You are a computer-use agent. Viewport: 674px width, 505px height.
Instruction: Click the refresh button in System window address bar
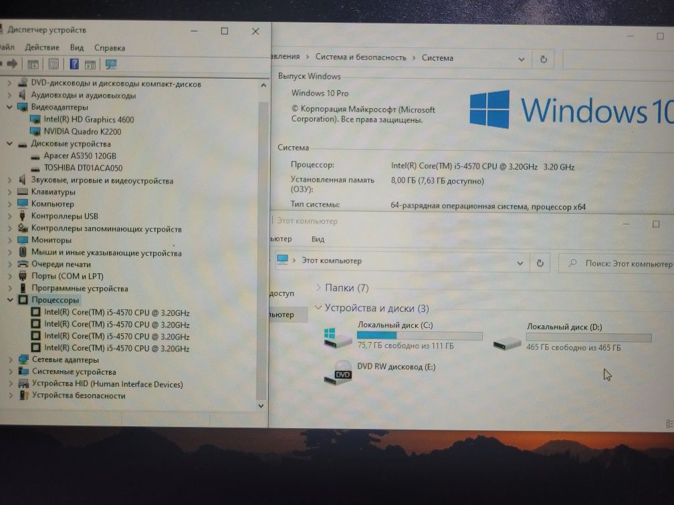544,59
